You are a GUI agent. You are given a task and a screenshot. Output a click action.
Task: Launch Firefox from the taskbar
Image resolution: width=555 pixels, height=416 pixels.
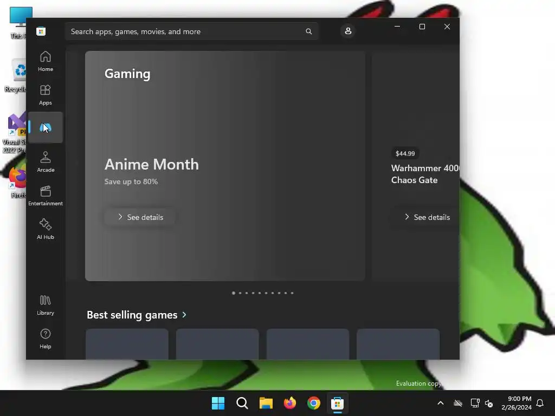[290, 403]
